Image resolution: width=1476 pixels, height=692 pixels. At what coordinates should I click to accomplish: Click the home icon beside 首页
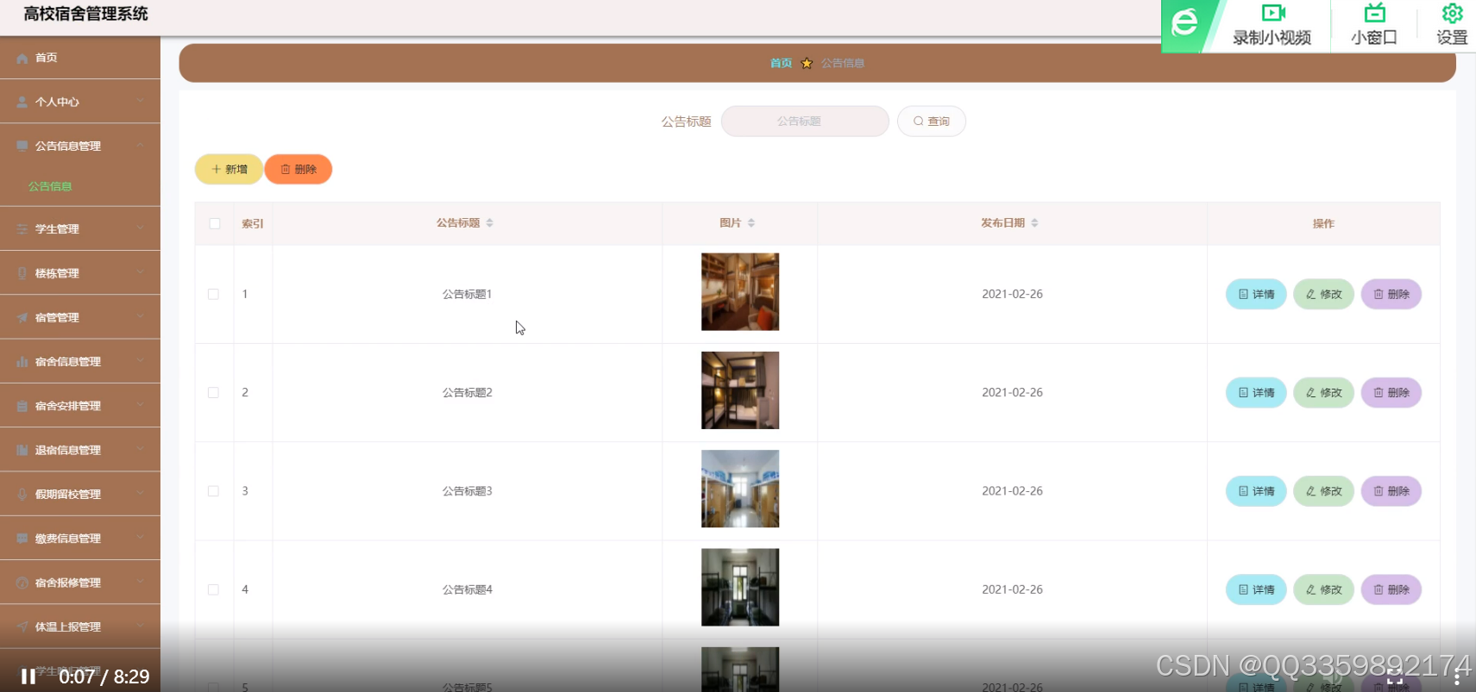pos(22,58)
